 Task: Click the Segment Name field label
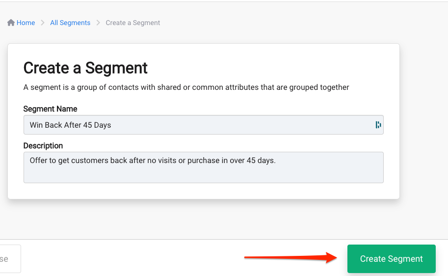(x=50, y=109)
